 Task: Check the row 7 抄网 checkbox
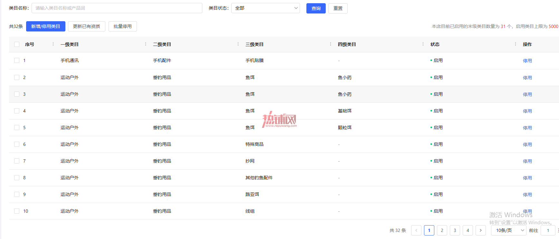(17, 161)
